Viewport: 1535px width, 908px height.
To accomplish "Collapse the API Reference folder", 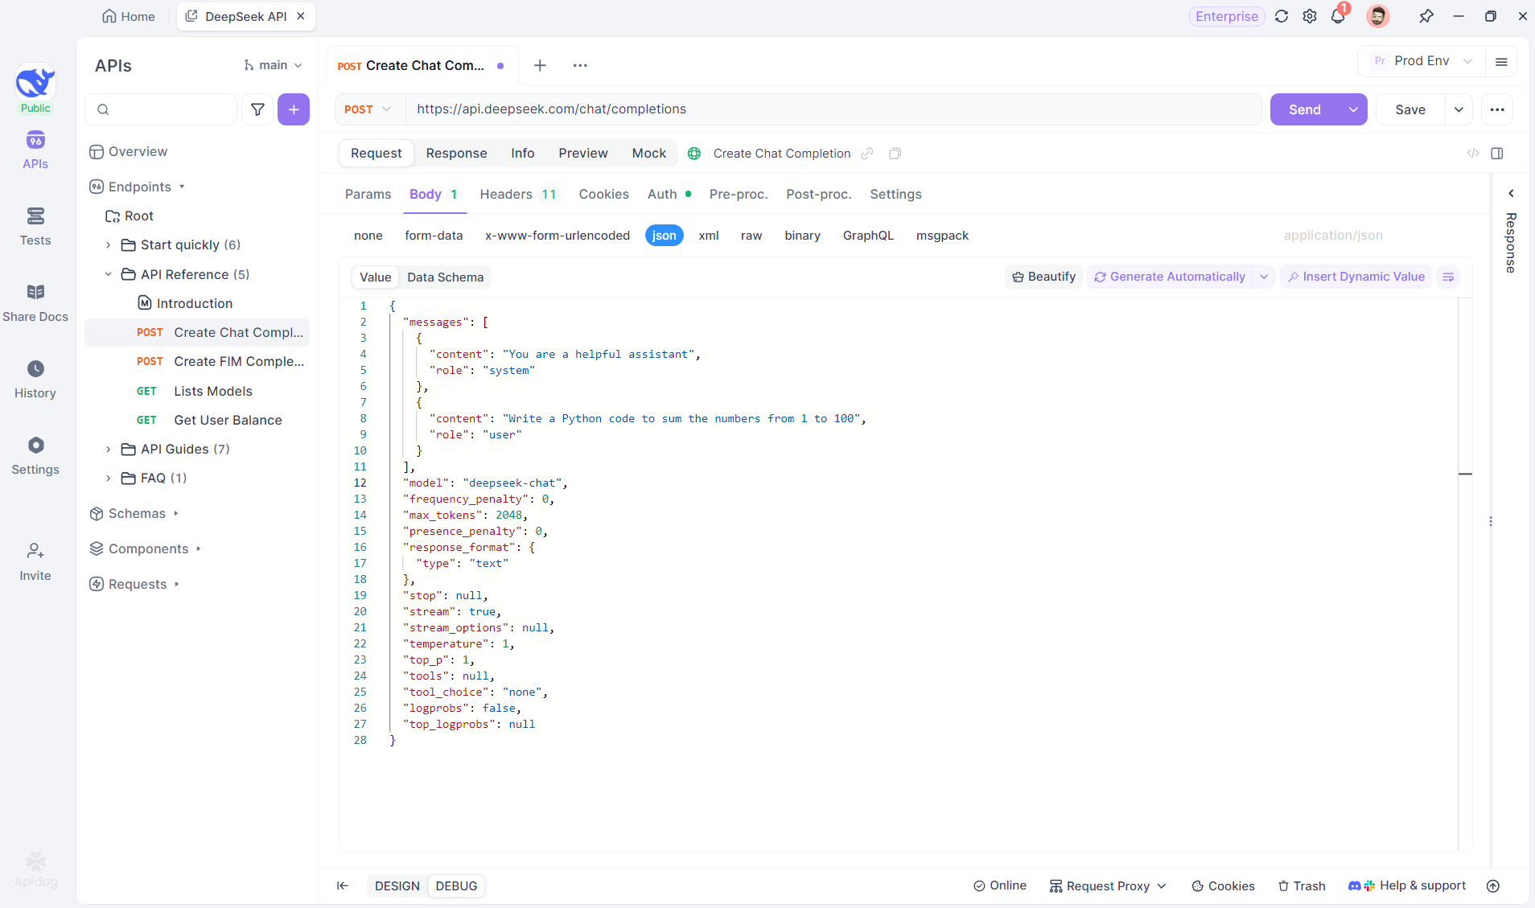I will click(109, 274).
